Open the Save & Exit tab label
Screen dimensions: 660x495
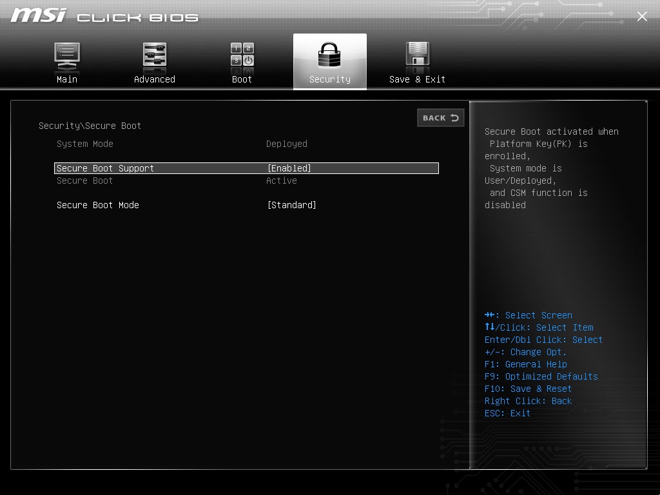[x=417, y=79]
